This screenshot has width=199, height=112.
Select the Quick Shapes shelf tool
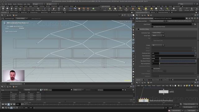(x=93, y=9)
